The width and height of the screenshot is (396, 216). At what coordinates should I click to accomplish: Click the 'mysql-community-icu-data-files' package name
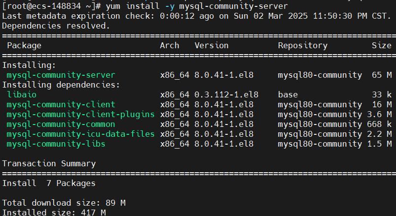(80, 134)
